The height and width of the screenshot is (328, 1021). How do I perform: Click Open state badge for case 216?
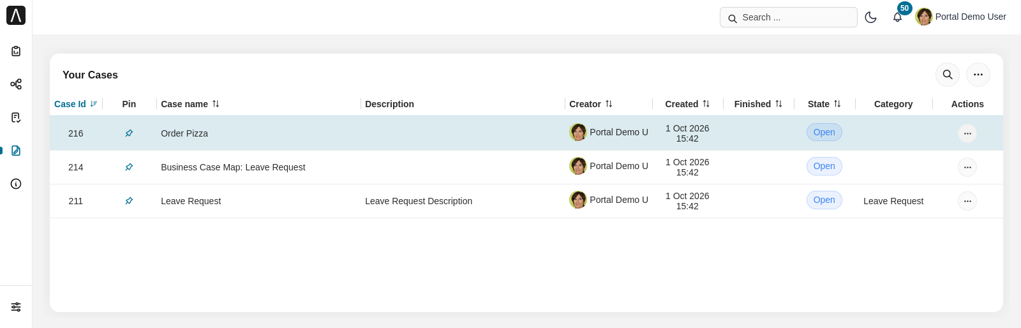pos(824,132)
